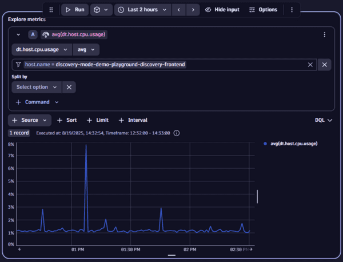This screenshot has width=343, height=262.
Task: Click the avg(dt.host.cpu.usage) legend entry
Action: (x=291, y=144)
